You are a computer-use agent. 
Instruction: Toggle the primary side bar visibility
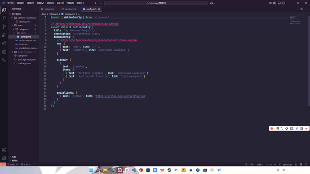pyautogui.click(x=275, y=3)
